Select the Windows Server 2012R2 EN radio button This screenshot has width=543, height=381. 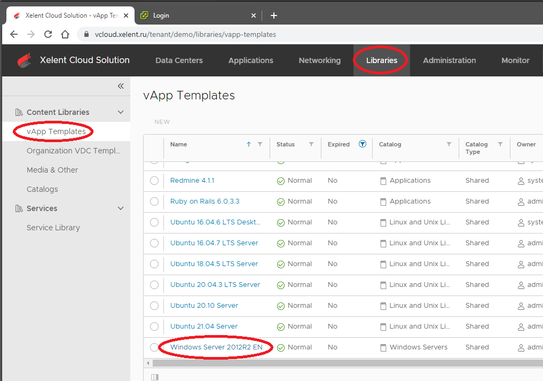coord(154,347)
